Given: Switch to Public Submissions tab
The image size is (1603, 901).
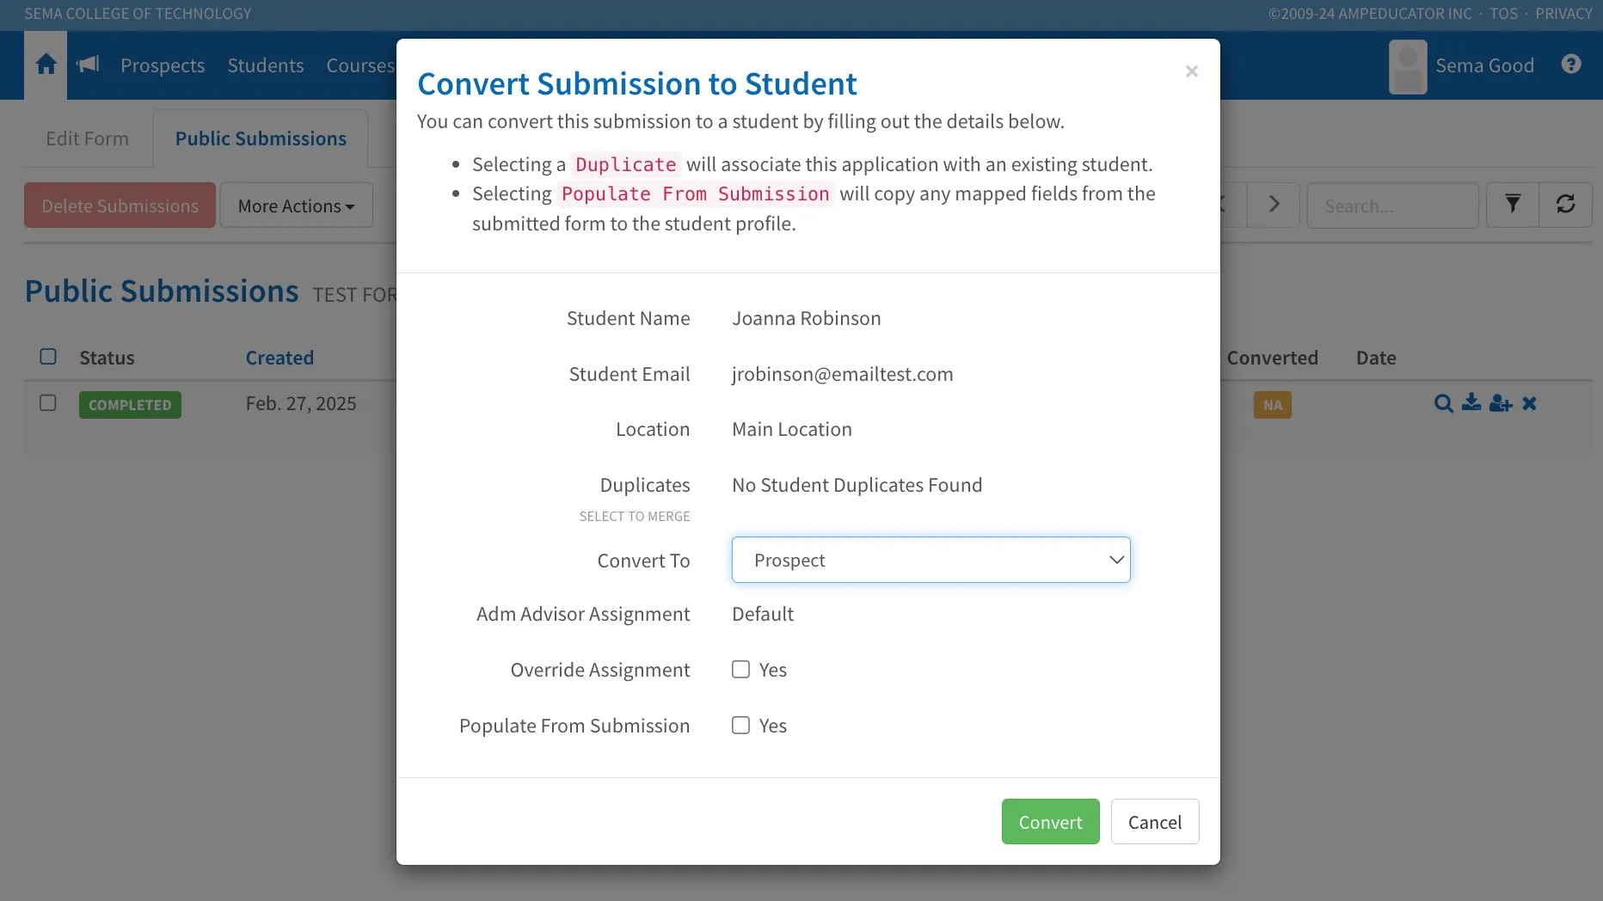Looking at the screenshot, I should pyautogui.click(x=261, y=138).
